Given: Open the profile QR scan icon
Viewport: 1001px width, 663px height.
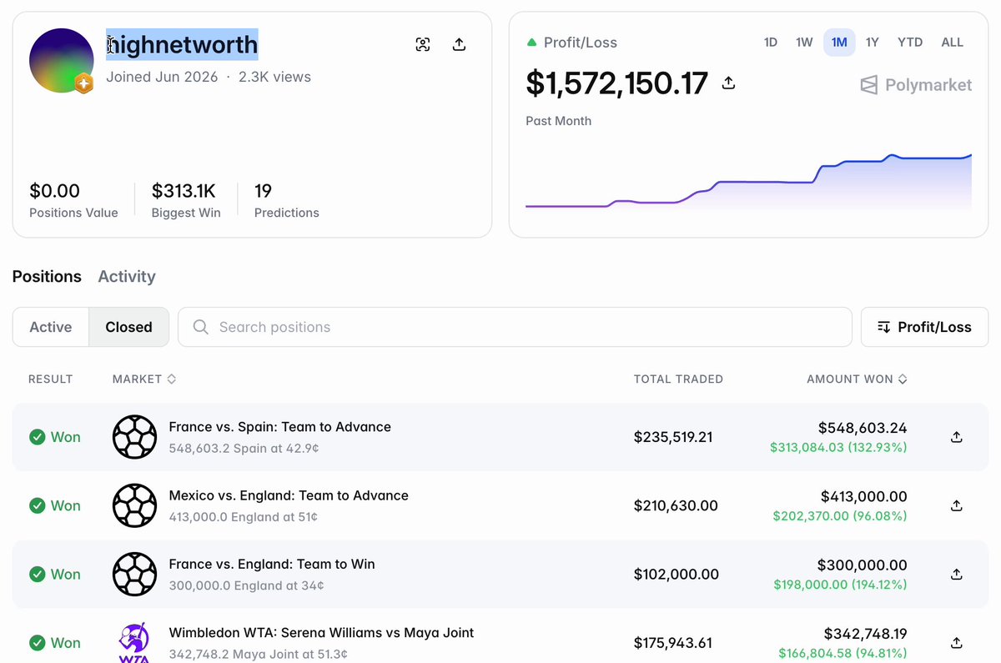Looking at the screenshot, I should click(x=423, y=45).
